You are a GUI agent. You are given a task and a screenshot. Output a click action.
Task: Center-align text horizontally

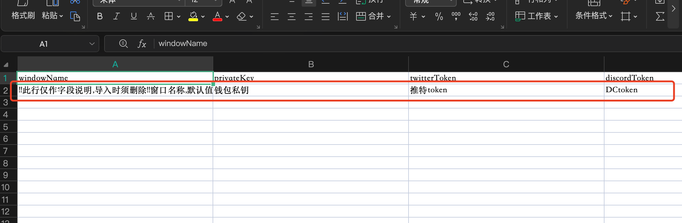pos(292,16)
